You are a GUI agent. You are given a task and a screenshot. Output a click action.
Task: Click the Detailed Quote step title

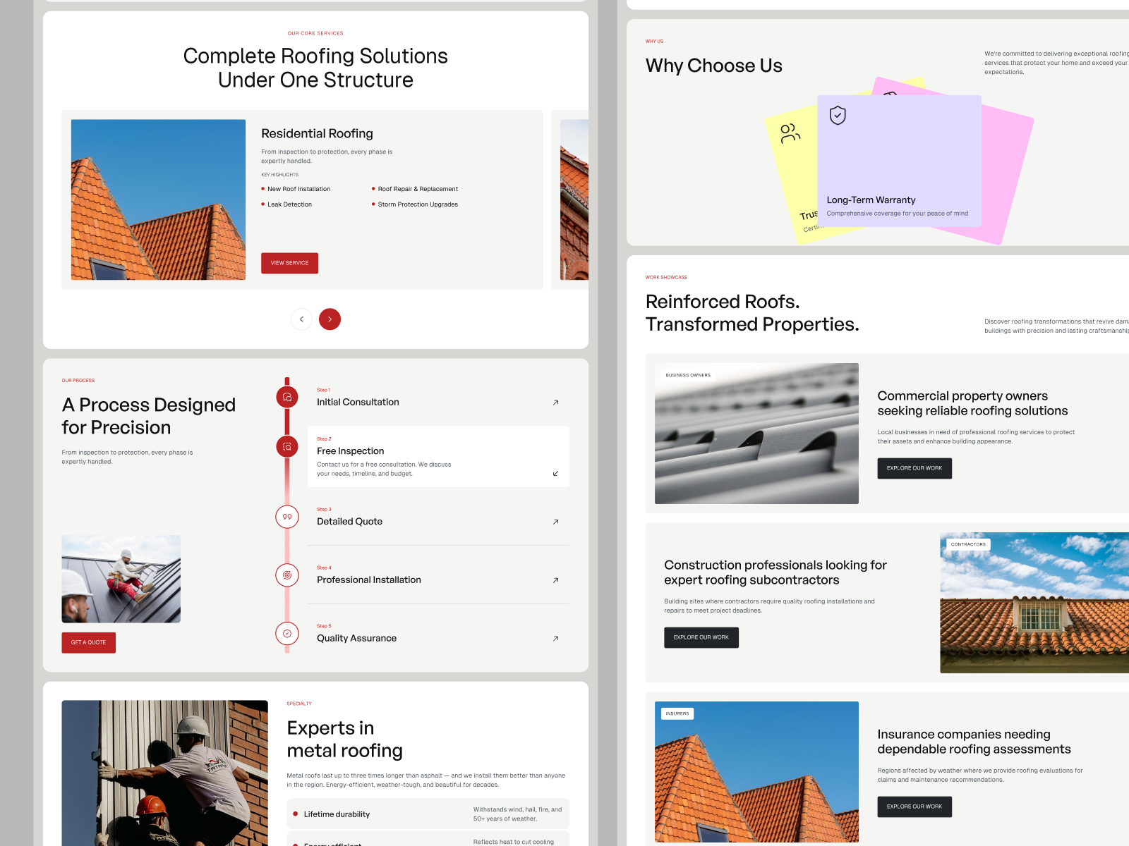(x=349, y=522)
